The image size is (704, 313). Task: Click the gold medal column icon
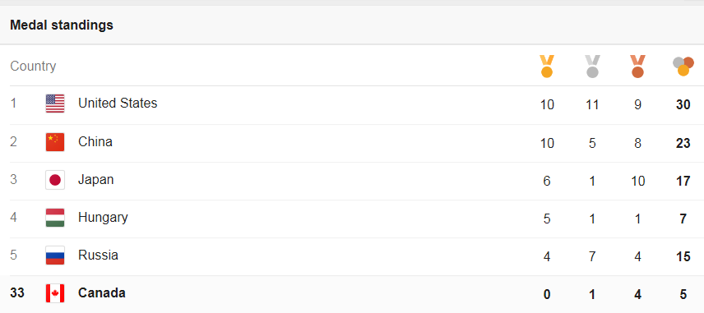[547, 67]
